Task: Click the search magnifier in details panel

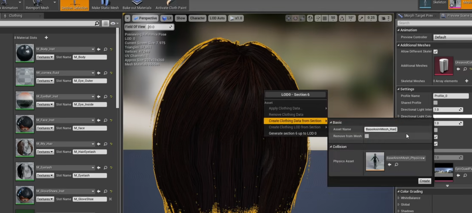Action: pyautogui.click(x=97, y=23)
